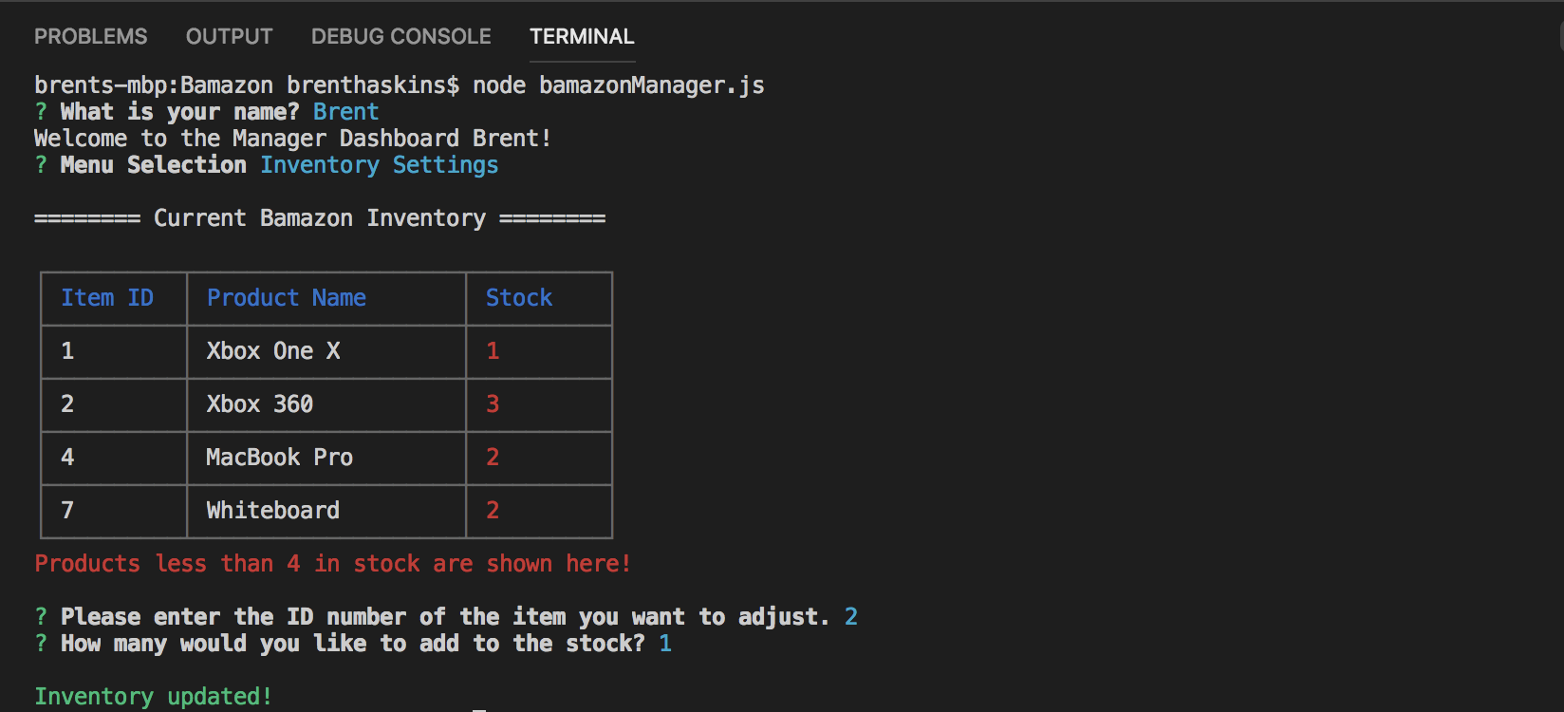Activate the TERMINAL tab

[x=582, y=36]
